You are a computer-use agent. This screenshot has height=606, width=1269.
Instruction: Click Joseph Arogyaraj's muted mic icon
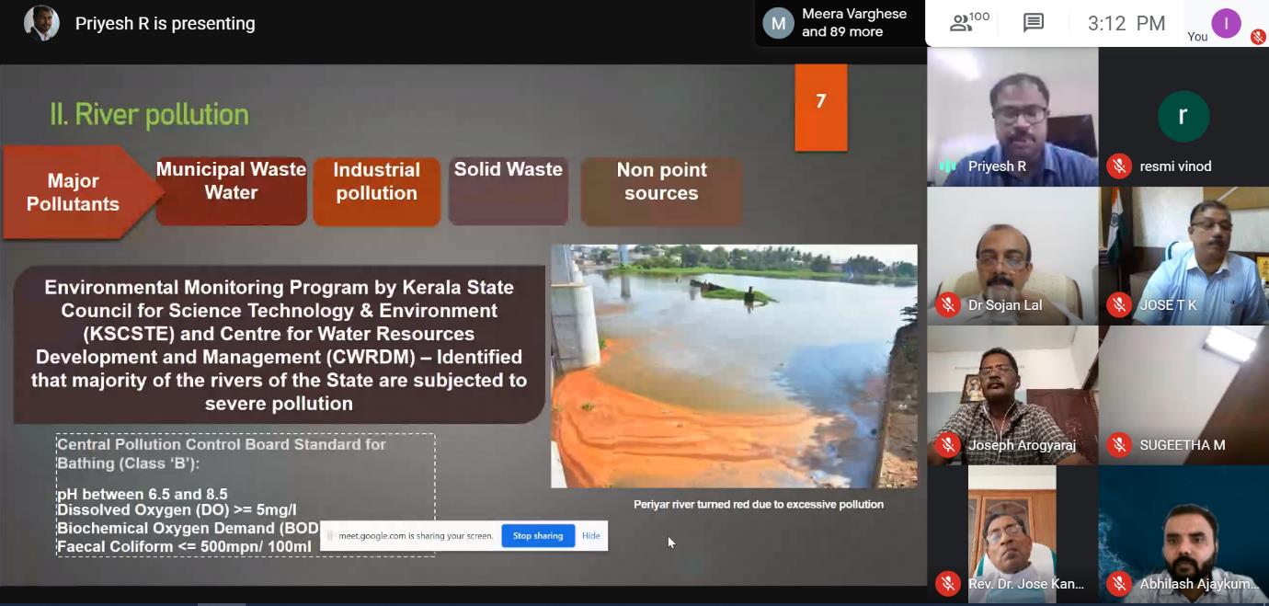(947, 444)
